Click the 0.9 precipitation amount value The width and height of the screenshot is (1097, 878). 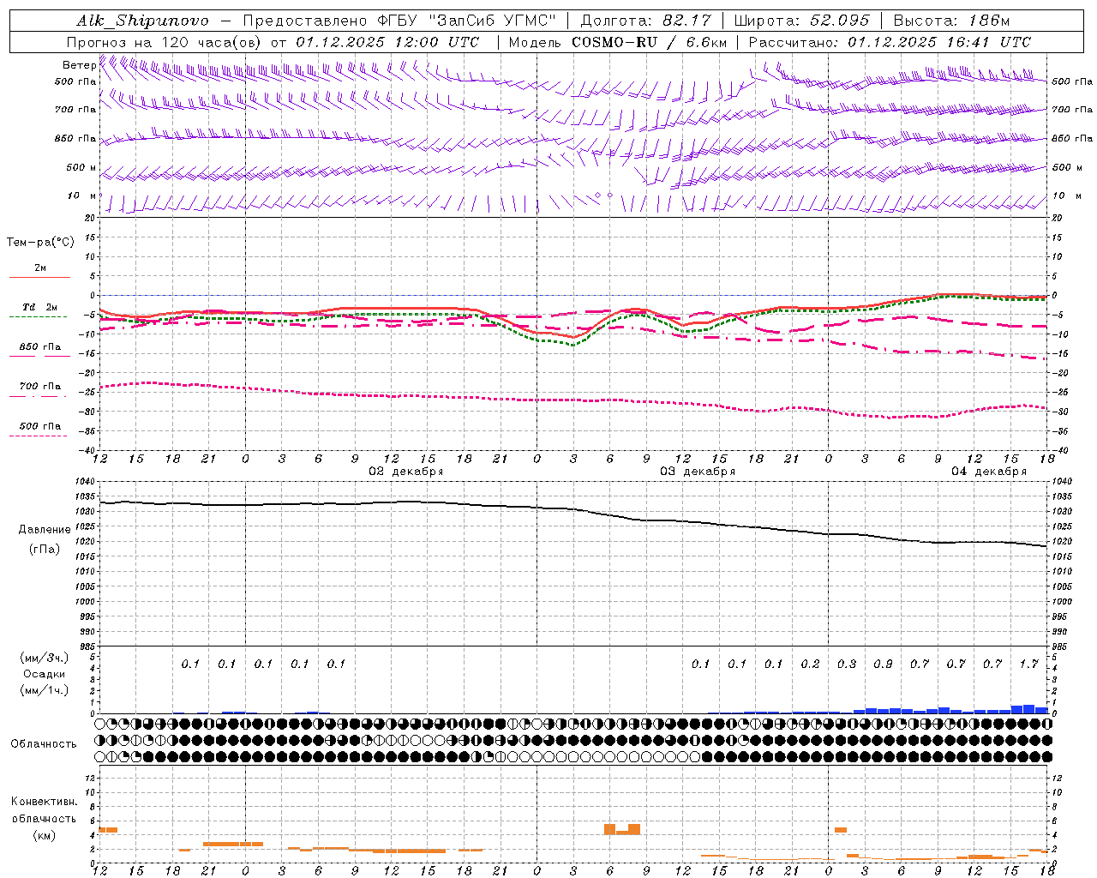(x=883, y=664)
